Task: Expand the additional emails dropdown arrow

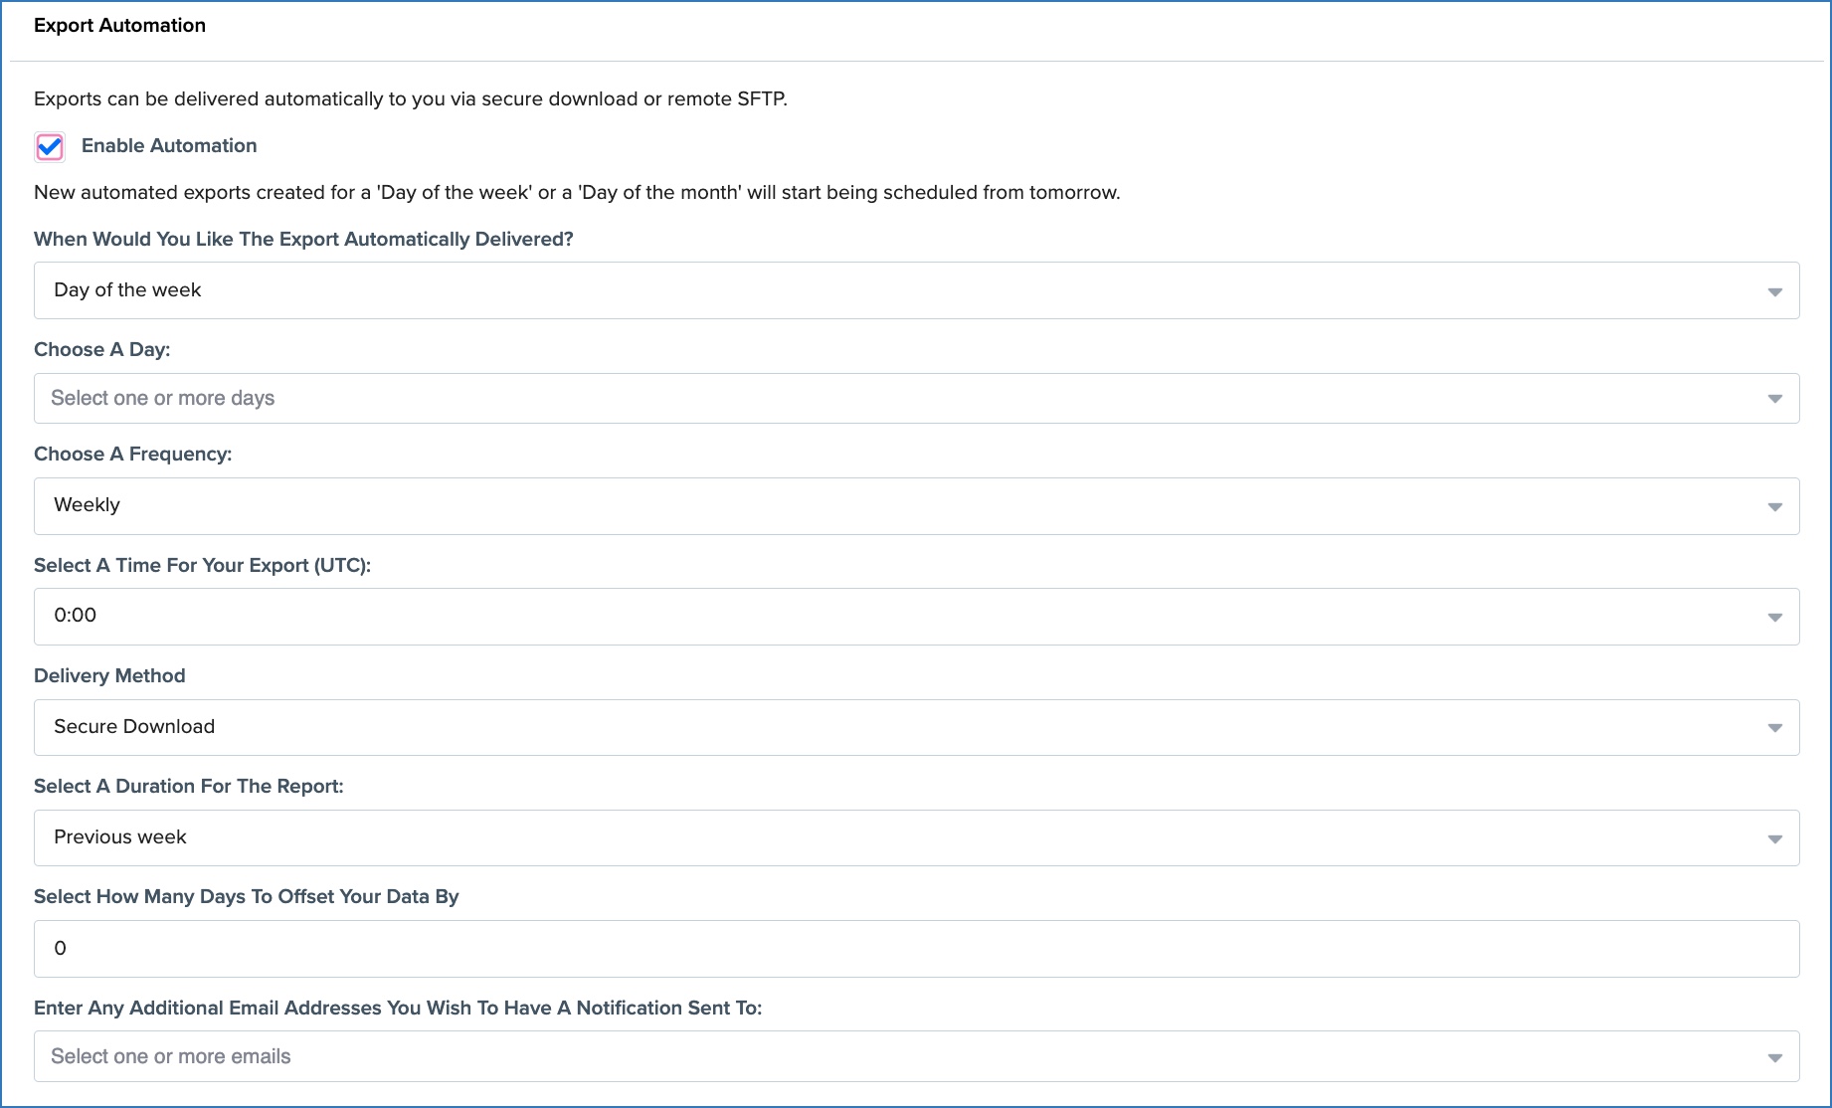Action: (1774, 1057)
